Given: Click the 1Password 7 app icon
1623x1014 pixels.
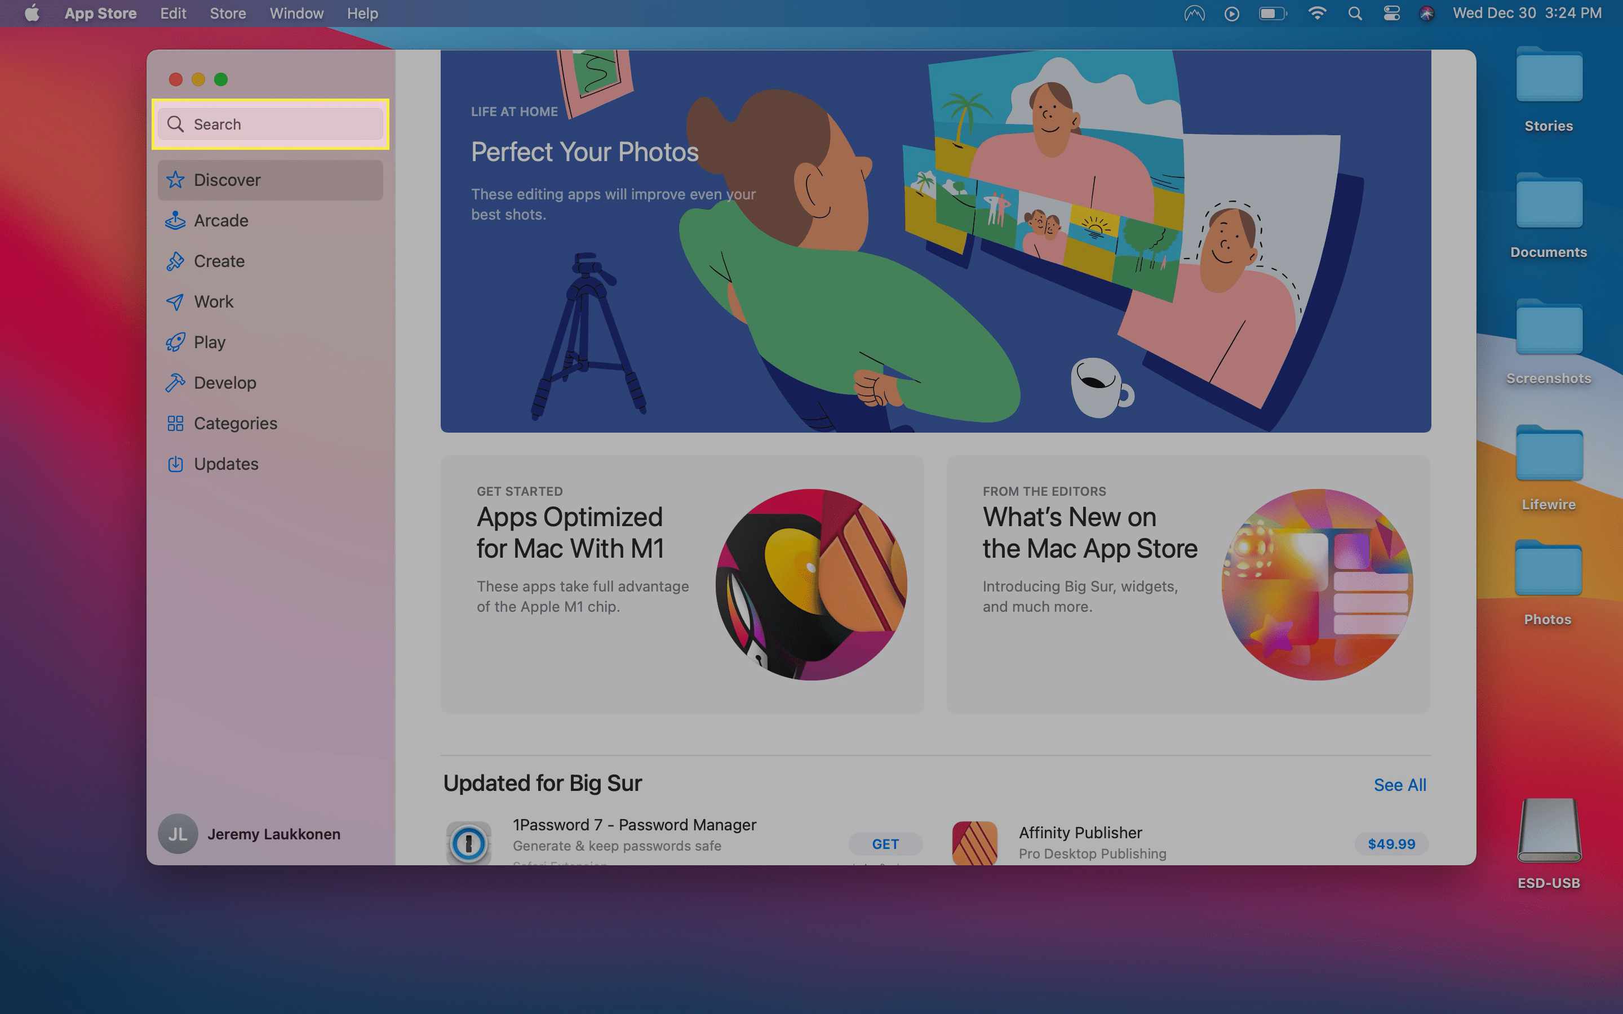Looking at the screenshot, I should pos(469,842).
